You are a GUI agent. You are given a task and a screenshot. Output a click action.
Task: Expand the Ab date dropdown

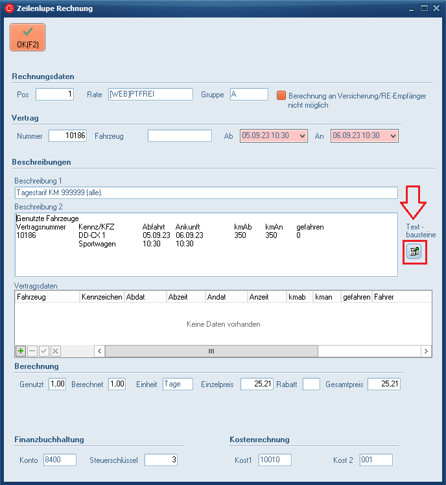[303, 136]
